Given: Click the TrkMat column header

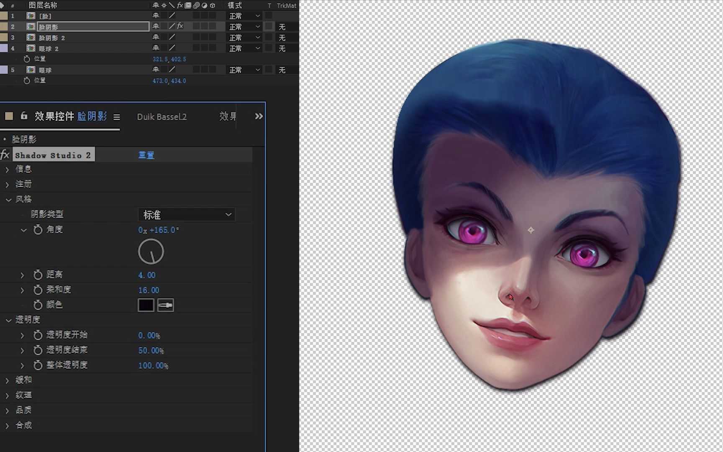Looking at the screenshot, I should (287, 5).
